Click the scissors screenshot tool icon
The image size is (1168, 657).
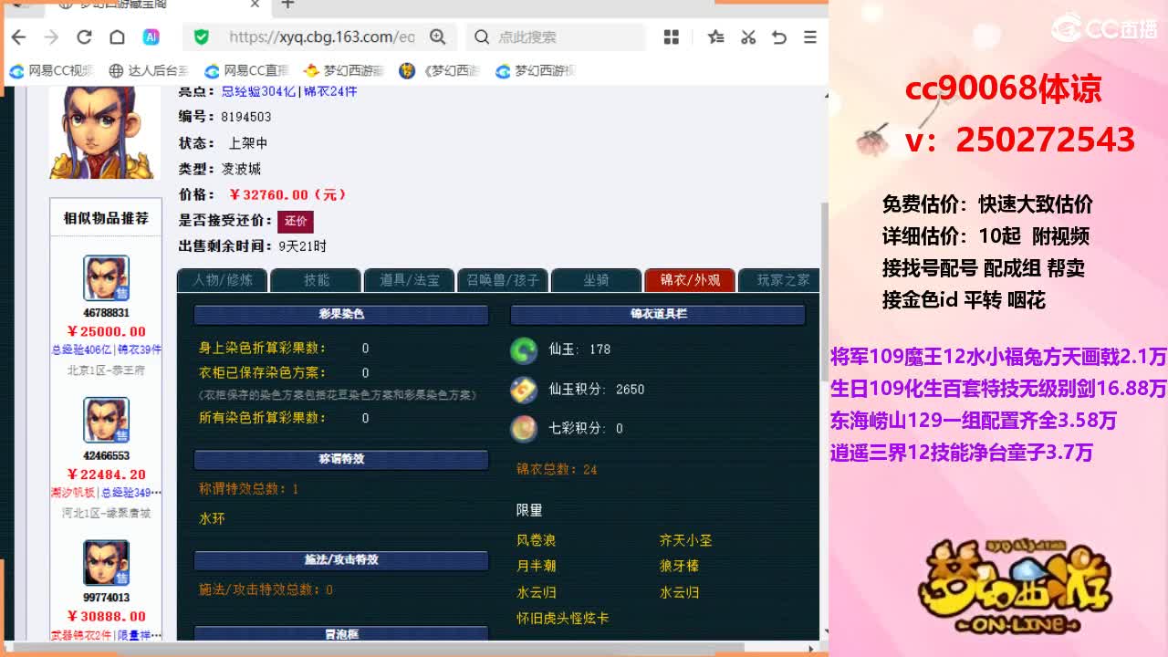(748, 37)
